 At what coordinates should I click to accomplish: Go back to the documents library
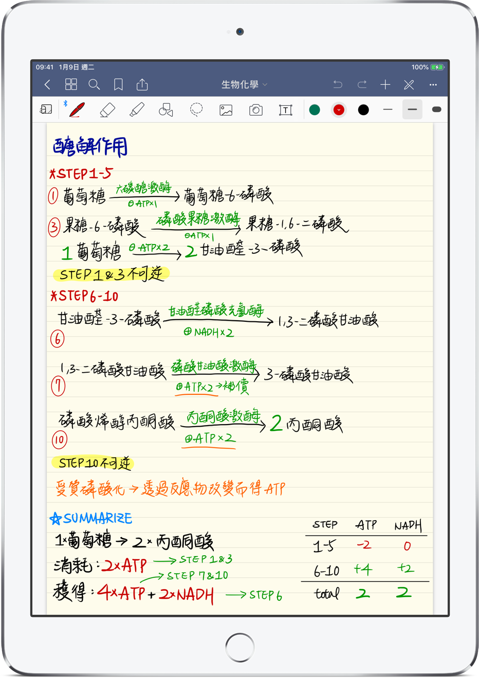[x=47, y=84]
